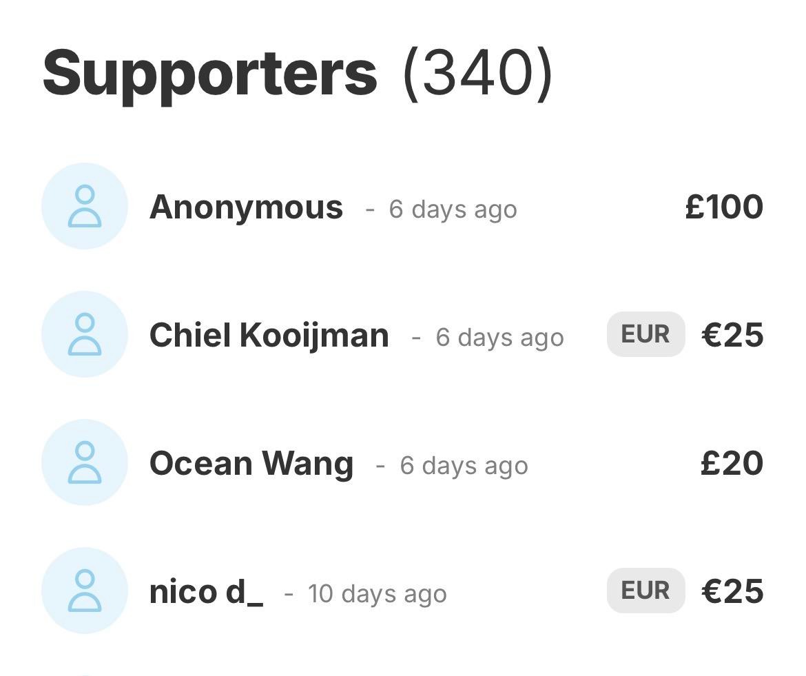
Task: Select the person silhouette inside Anonymous avatar
Action: pos(85,206)
